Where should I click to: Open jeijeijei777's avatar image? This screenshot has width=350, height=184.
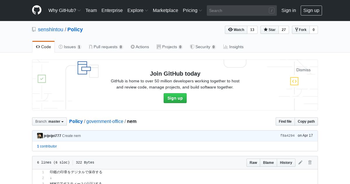(40, 136)
